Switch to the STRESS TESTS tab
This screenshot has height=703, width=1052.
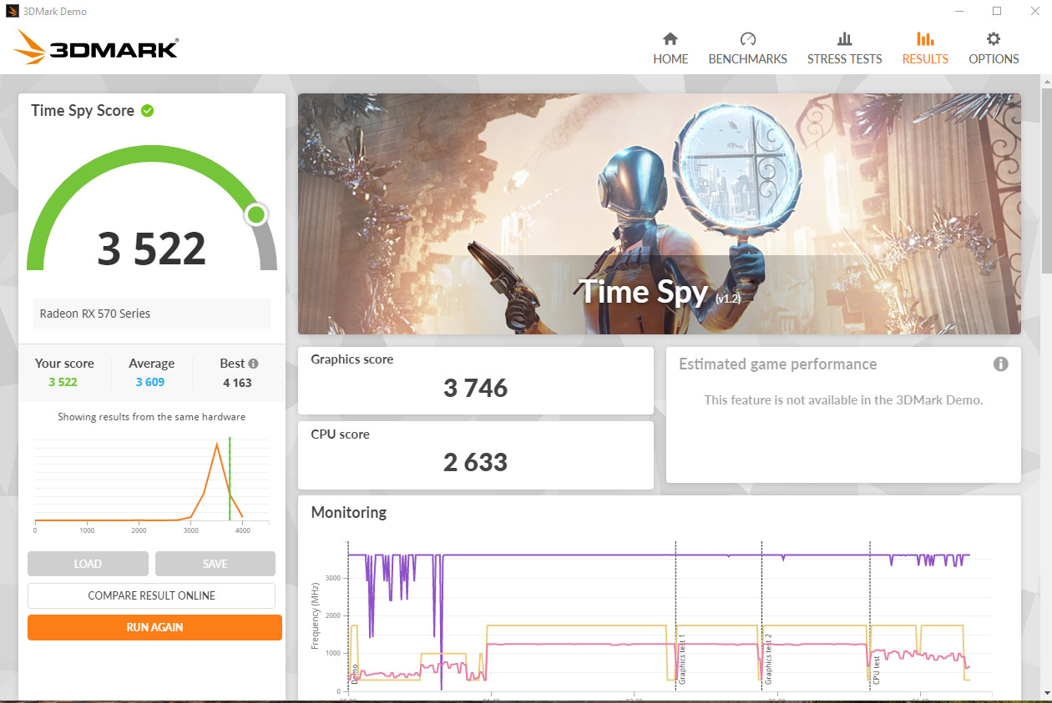(x=844, y=48)
